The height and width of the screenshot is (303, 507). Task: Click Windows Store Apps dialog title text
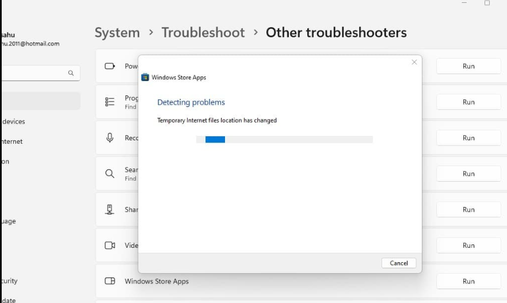tap(178, 78)
